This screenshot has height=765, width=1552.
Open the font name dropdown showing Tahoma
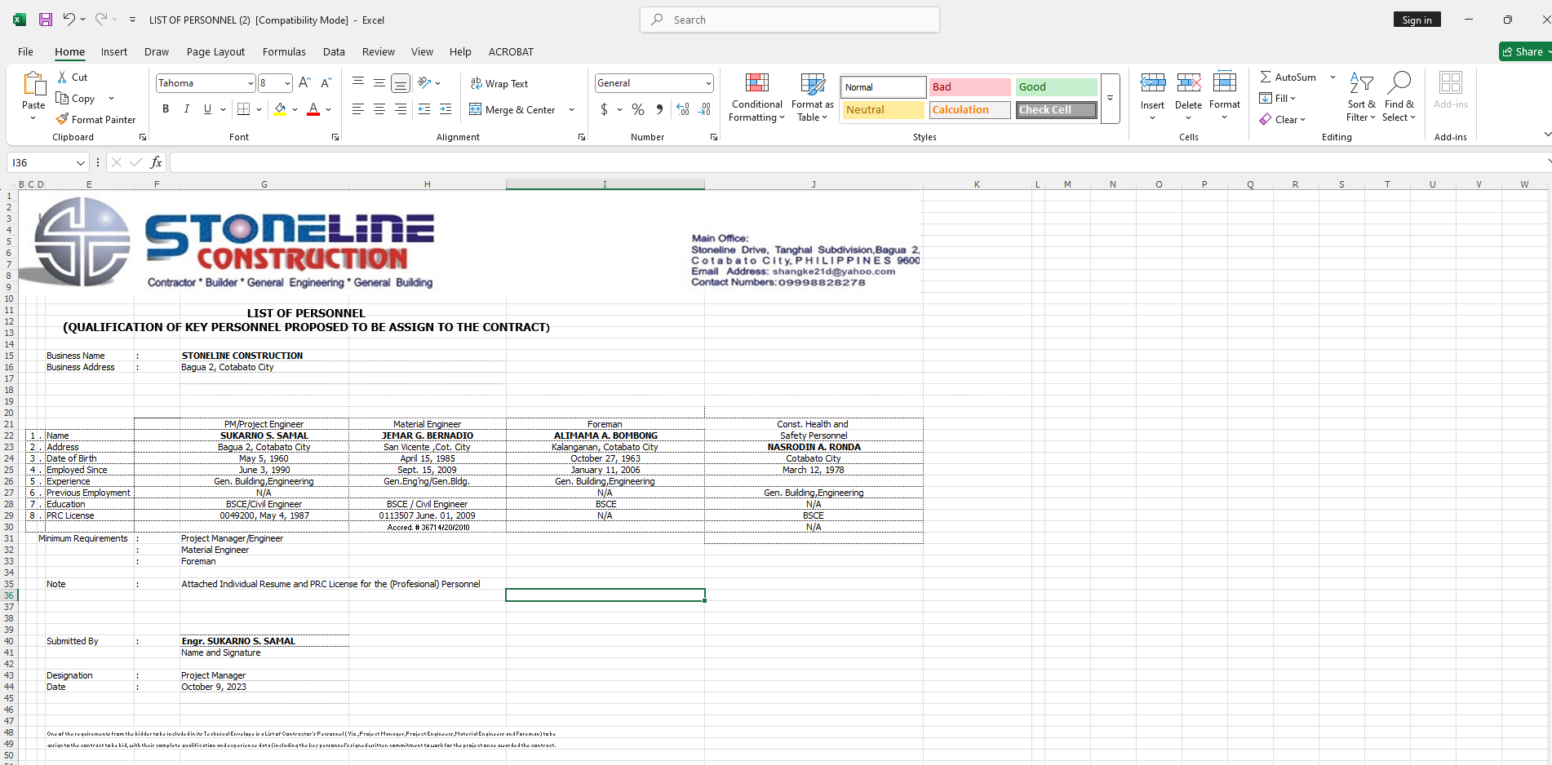251,83
